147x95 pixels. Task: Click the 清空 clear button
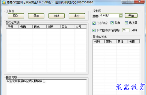[77, 16]
